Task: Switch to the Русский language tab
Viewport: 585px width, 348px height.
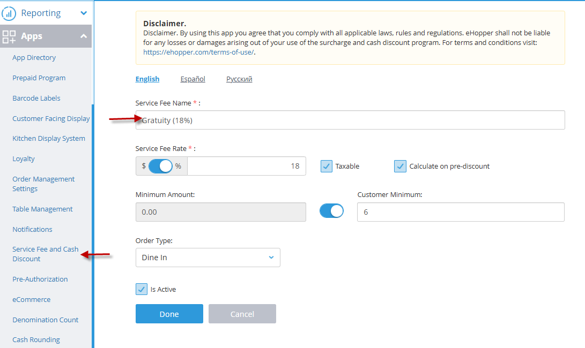Action: [239, 79]
